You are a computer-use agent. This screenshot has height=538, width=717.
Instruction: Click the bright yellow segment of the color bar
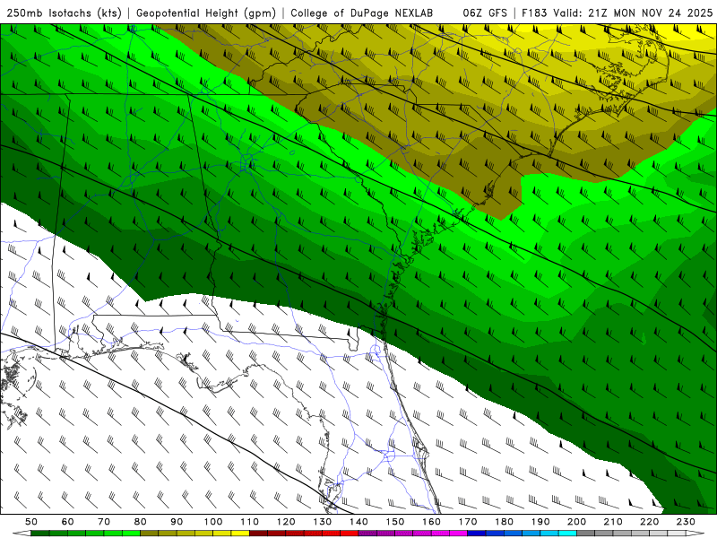click(240, 534)
